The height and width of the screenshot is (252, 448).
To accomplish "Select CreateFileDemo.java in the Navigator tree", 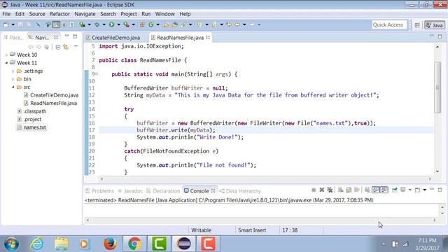I will pyautogui.click(x=54, y=95).
